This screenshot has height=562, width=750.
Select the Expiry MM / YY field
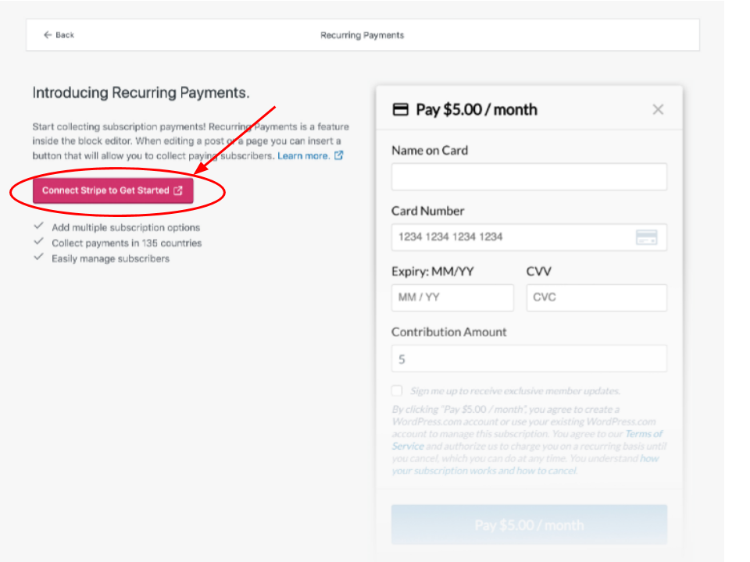[452, 297]
